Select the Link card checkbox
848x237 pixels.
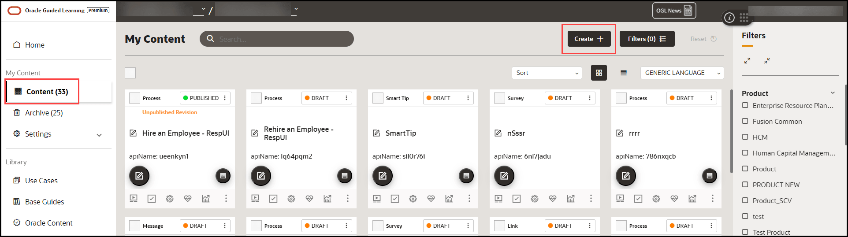(499, 226)
